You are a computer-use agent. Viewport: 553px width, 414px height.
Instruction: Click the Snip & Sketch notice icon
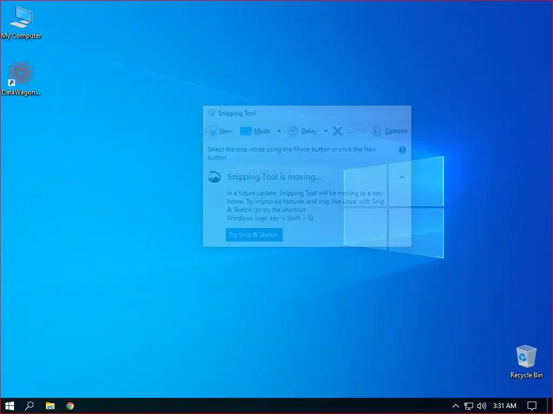[x=214, y=177]
